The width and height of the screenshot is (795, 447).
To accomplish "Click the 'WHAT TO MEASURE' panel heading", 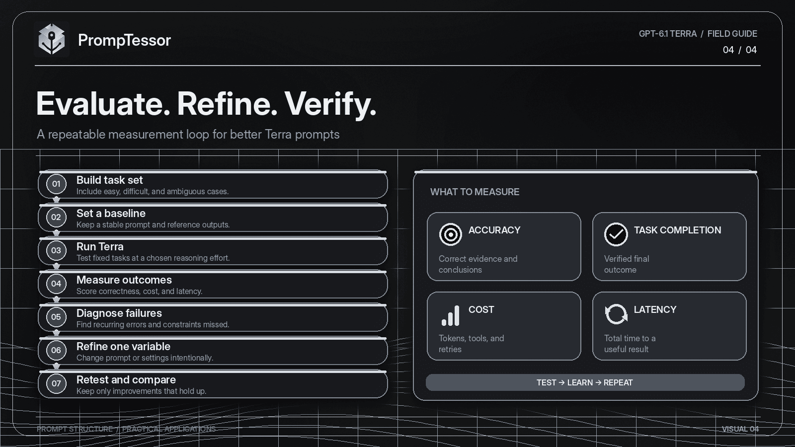I will pos(475,192).
